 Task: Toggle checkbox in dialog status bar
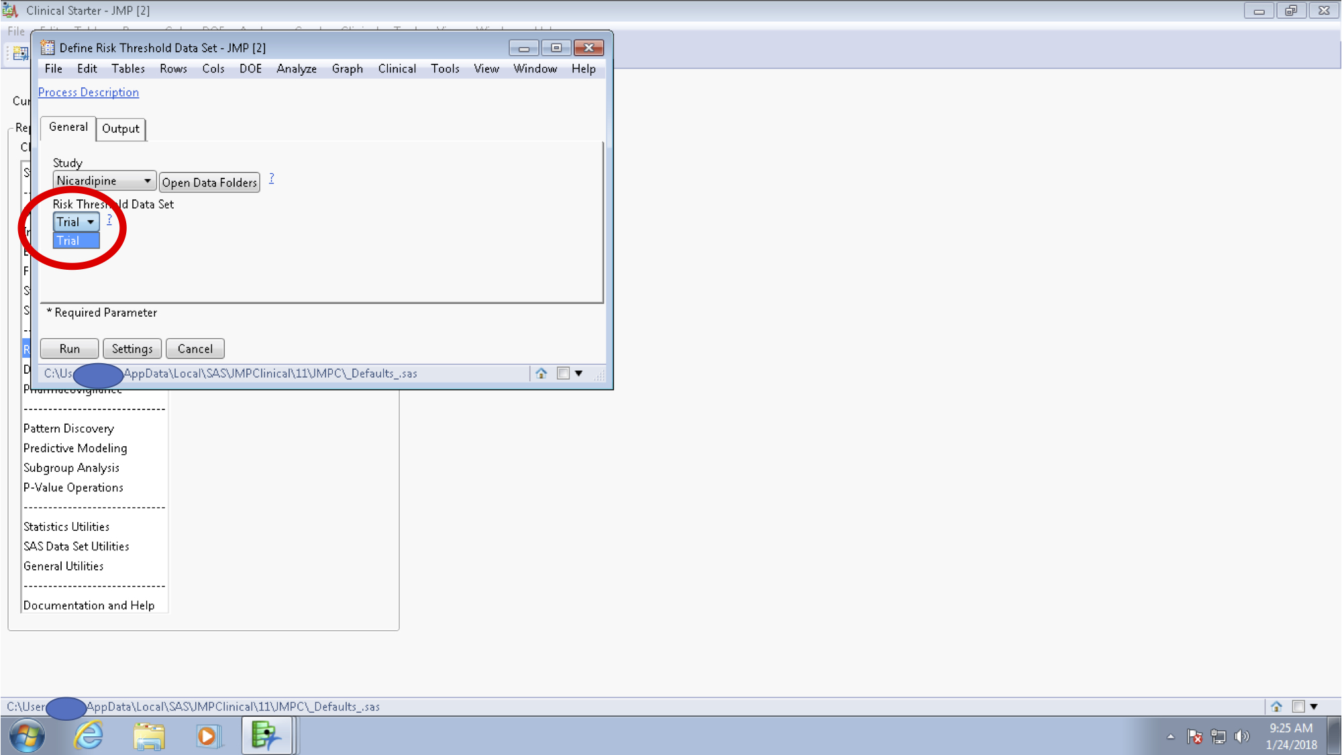coord(563,373)
